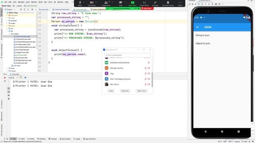255x143 pixels.
Task: Tap emulator Android home circle button
Action: (222, 131)
